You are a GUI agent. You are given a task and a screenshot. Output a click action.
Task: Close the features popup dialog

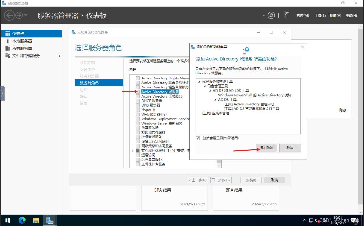tap(302, 47)
